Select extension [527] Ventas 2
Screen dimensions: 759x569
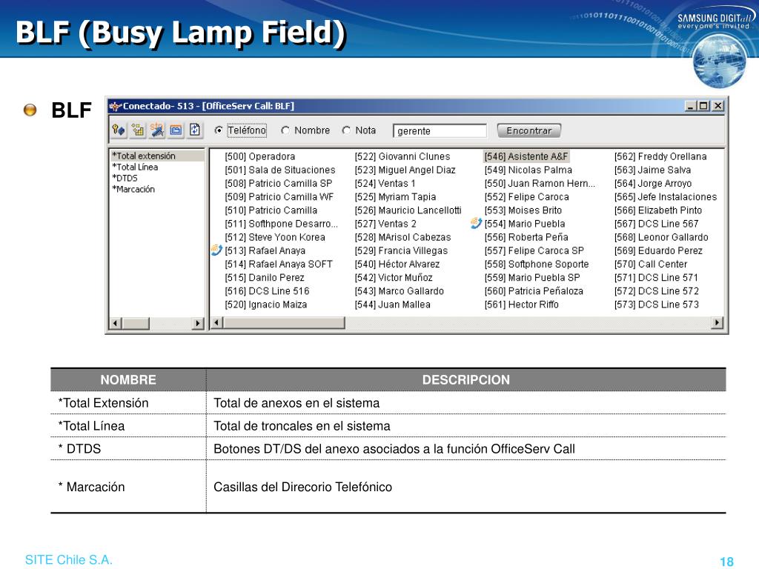(x=385, y=224)
